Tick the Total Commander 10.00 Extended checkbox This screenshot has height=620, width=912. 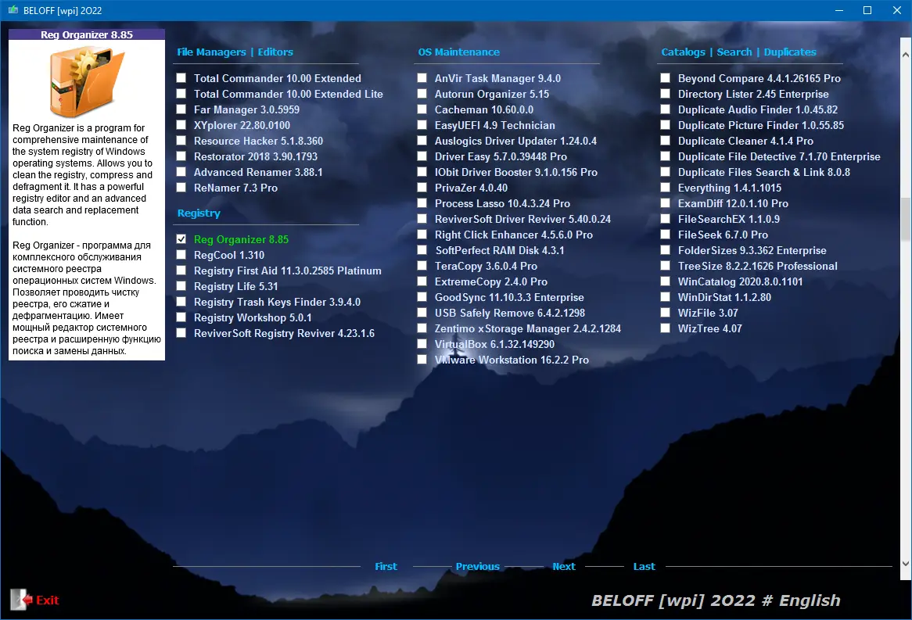[181, 78]
